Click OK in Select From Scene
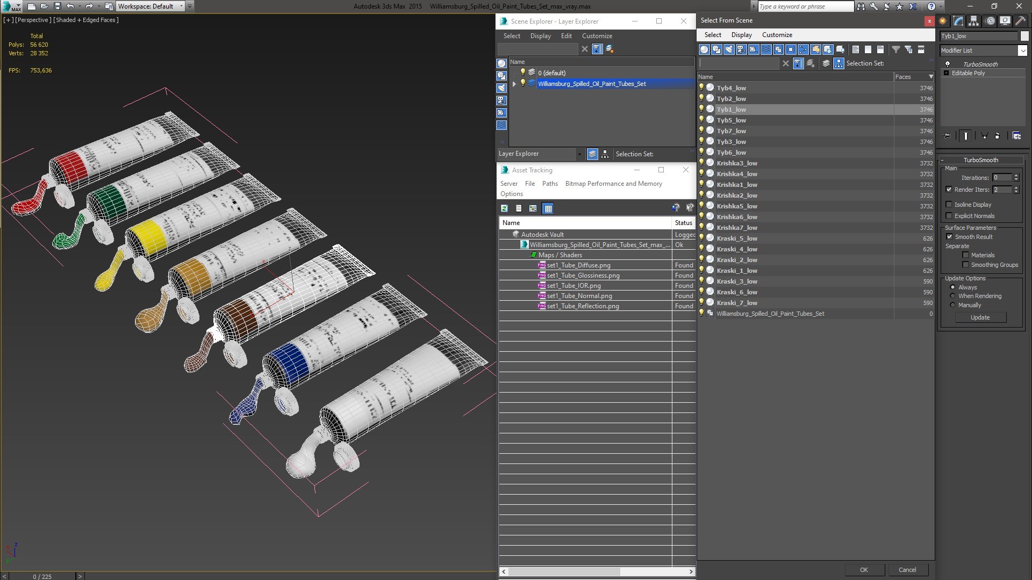This screenshot has height=580, width=1032. point(864,570)
